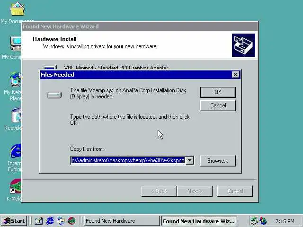Screen dimensions: 303x227
Task: Click the Vbemp.sys file needed message
Action: point(128,93)
